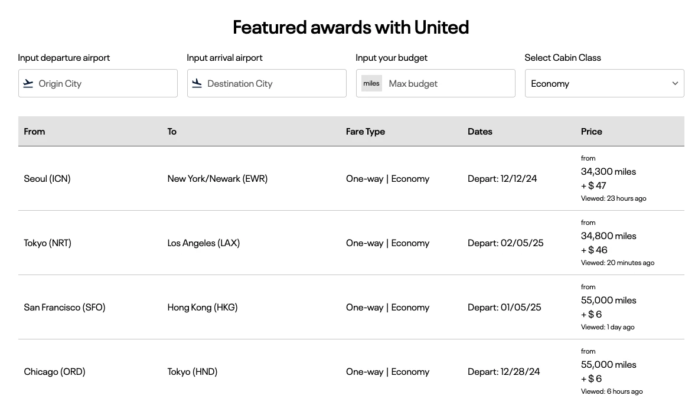Click the miles badge in the budget field

click(371, 83)
